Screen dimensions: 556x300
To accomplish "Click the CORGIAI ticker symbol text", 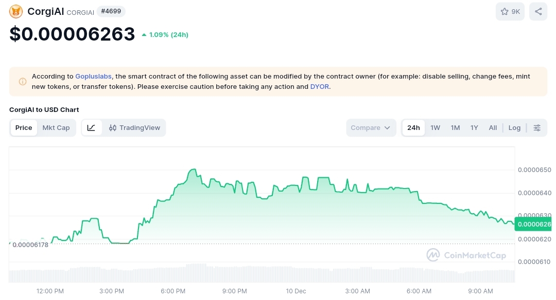I will tap(80, 12).
